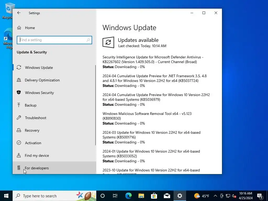Select the Malicious Software Removal Tool KB890830 text
The width and height of the screenshot is (268, 201).
pos(147,116)
